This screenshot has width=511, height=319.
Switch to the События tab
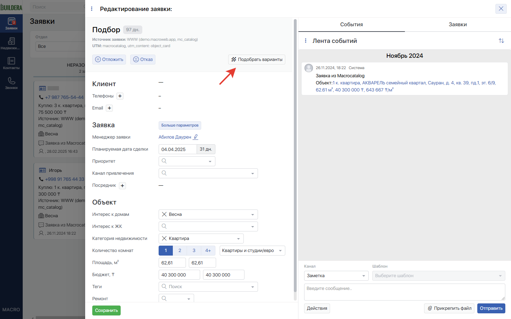coord(352,24)
